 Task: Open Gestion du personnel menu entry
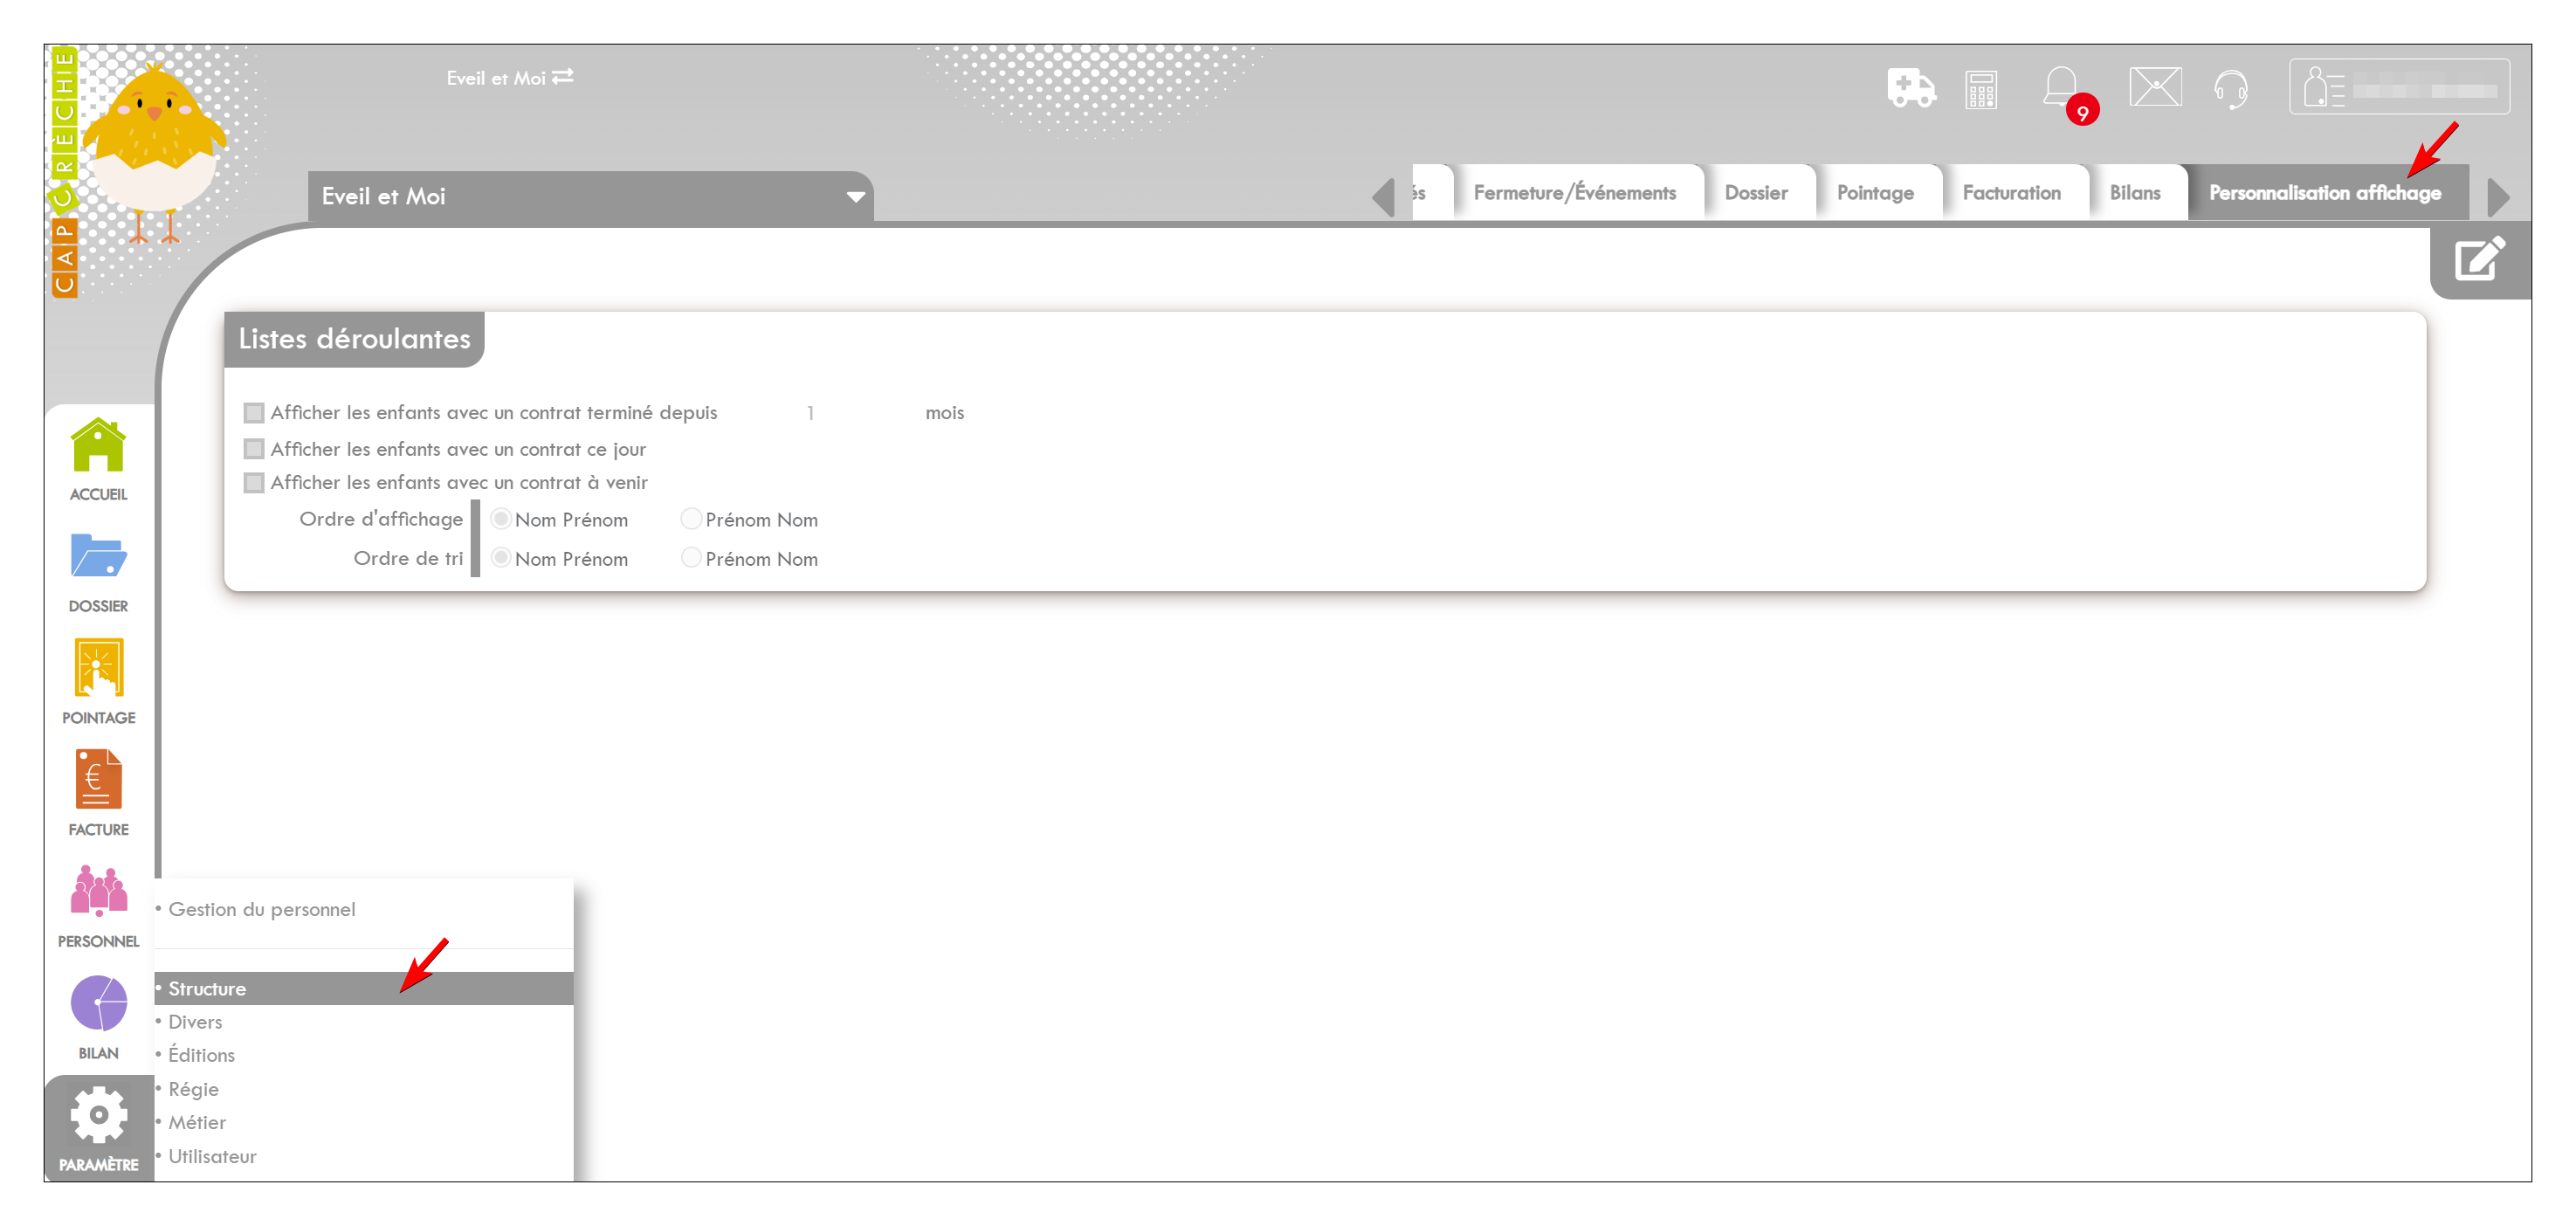point(262,909)
